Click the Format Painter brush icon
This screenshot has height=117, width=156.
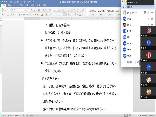tap(8, 16)
